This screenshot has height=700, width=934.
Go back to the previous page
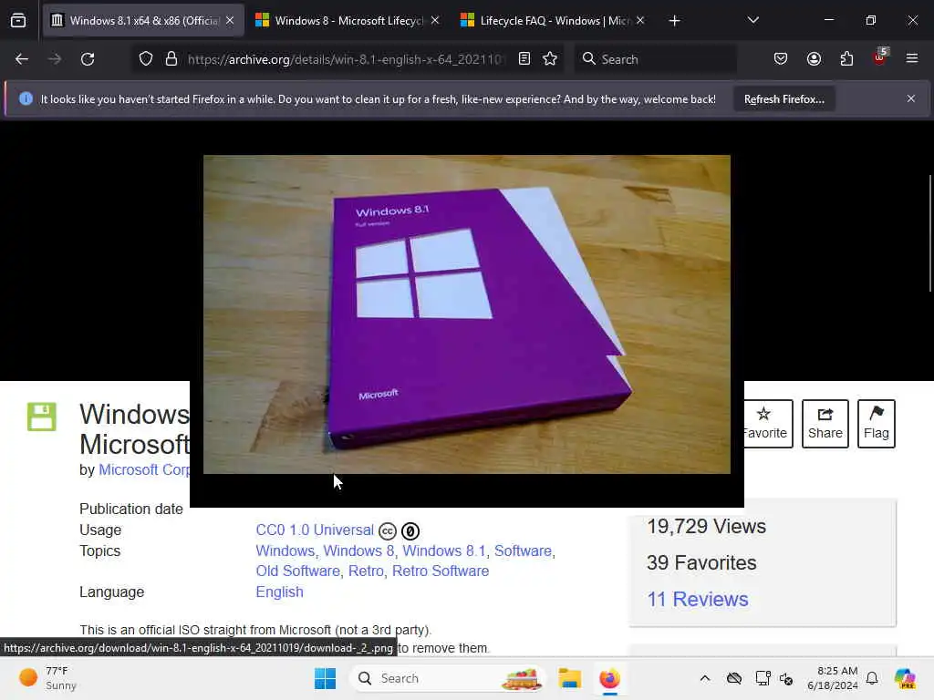pos(22,59)
